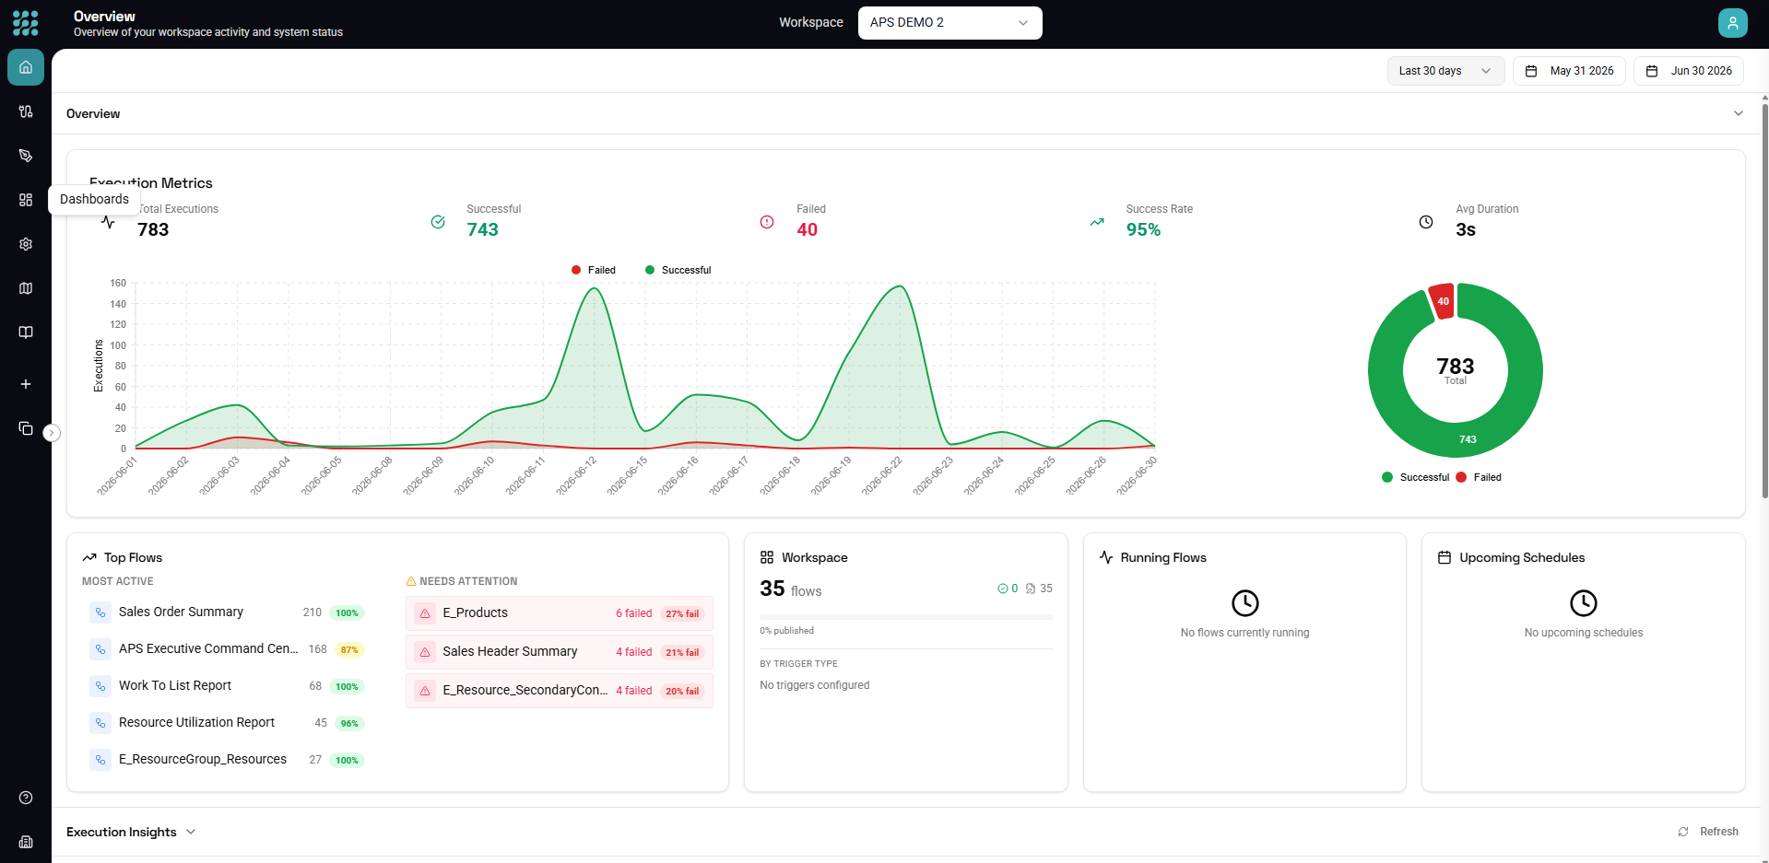Click the copy pages icon in sidebar

pos(26,428)
